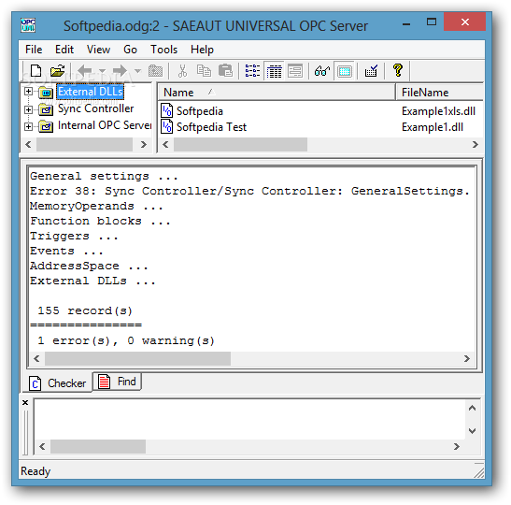Sort by the Name column header
The image size is (511, 505).
(x=277, y=93)
